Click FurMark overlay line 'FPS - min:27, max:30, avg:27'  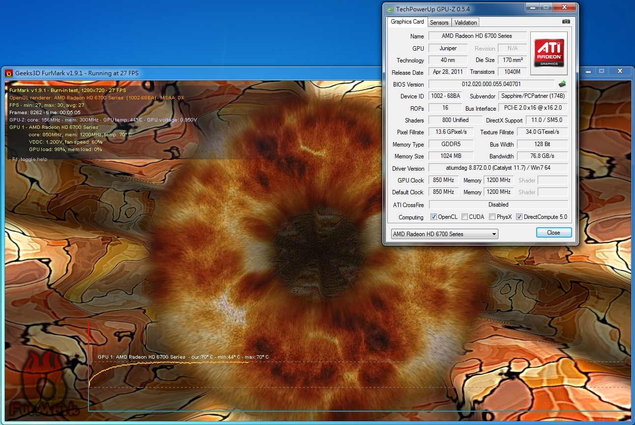click(x=47, y=105)
